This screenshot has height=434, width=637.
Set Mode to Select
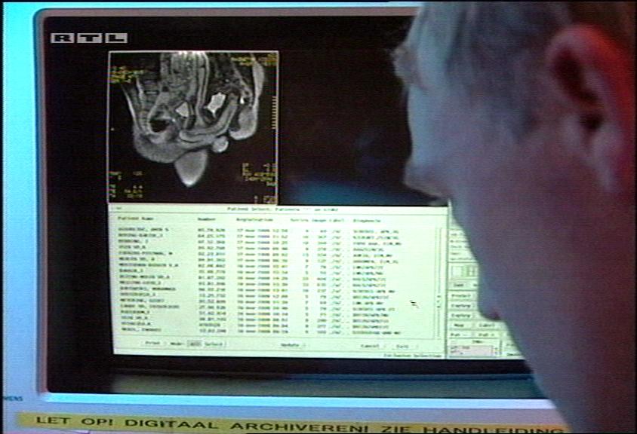point(214,344)
